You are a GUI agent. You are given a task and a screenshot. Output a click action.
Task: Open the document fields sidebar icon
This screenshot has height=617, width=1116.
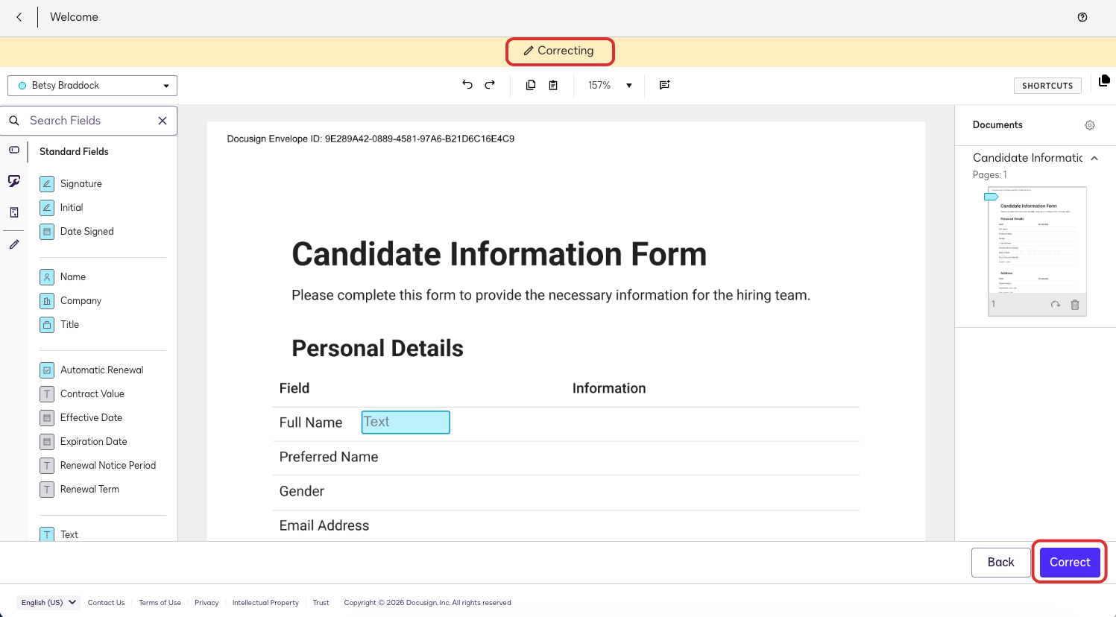(x=14, y=212)
